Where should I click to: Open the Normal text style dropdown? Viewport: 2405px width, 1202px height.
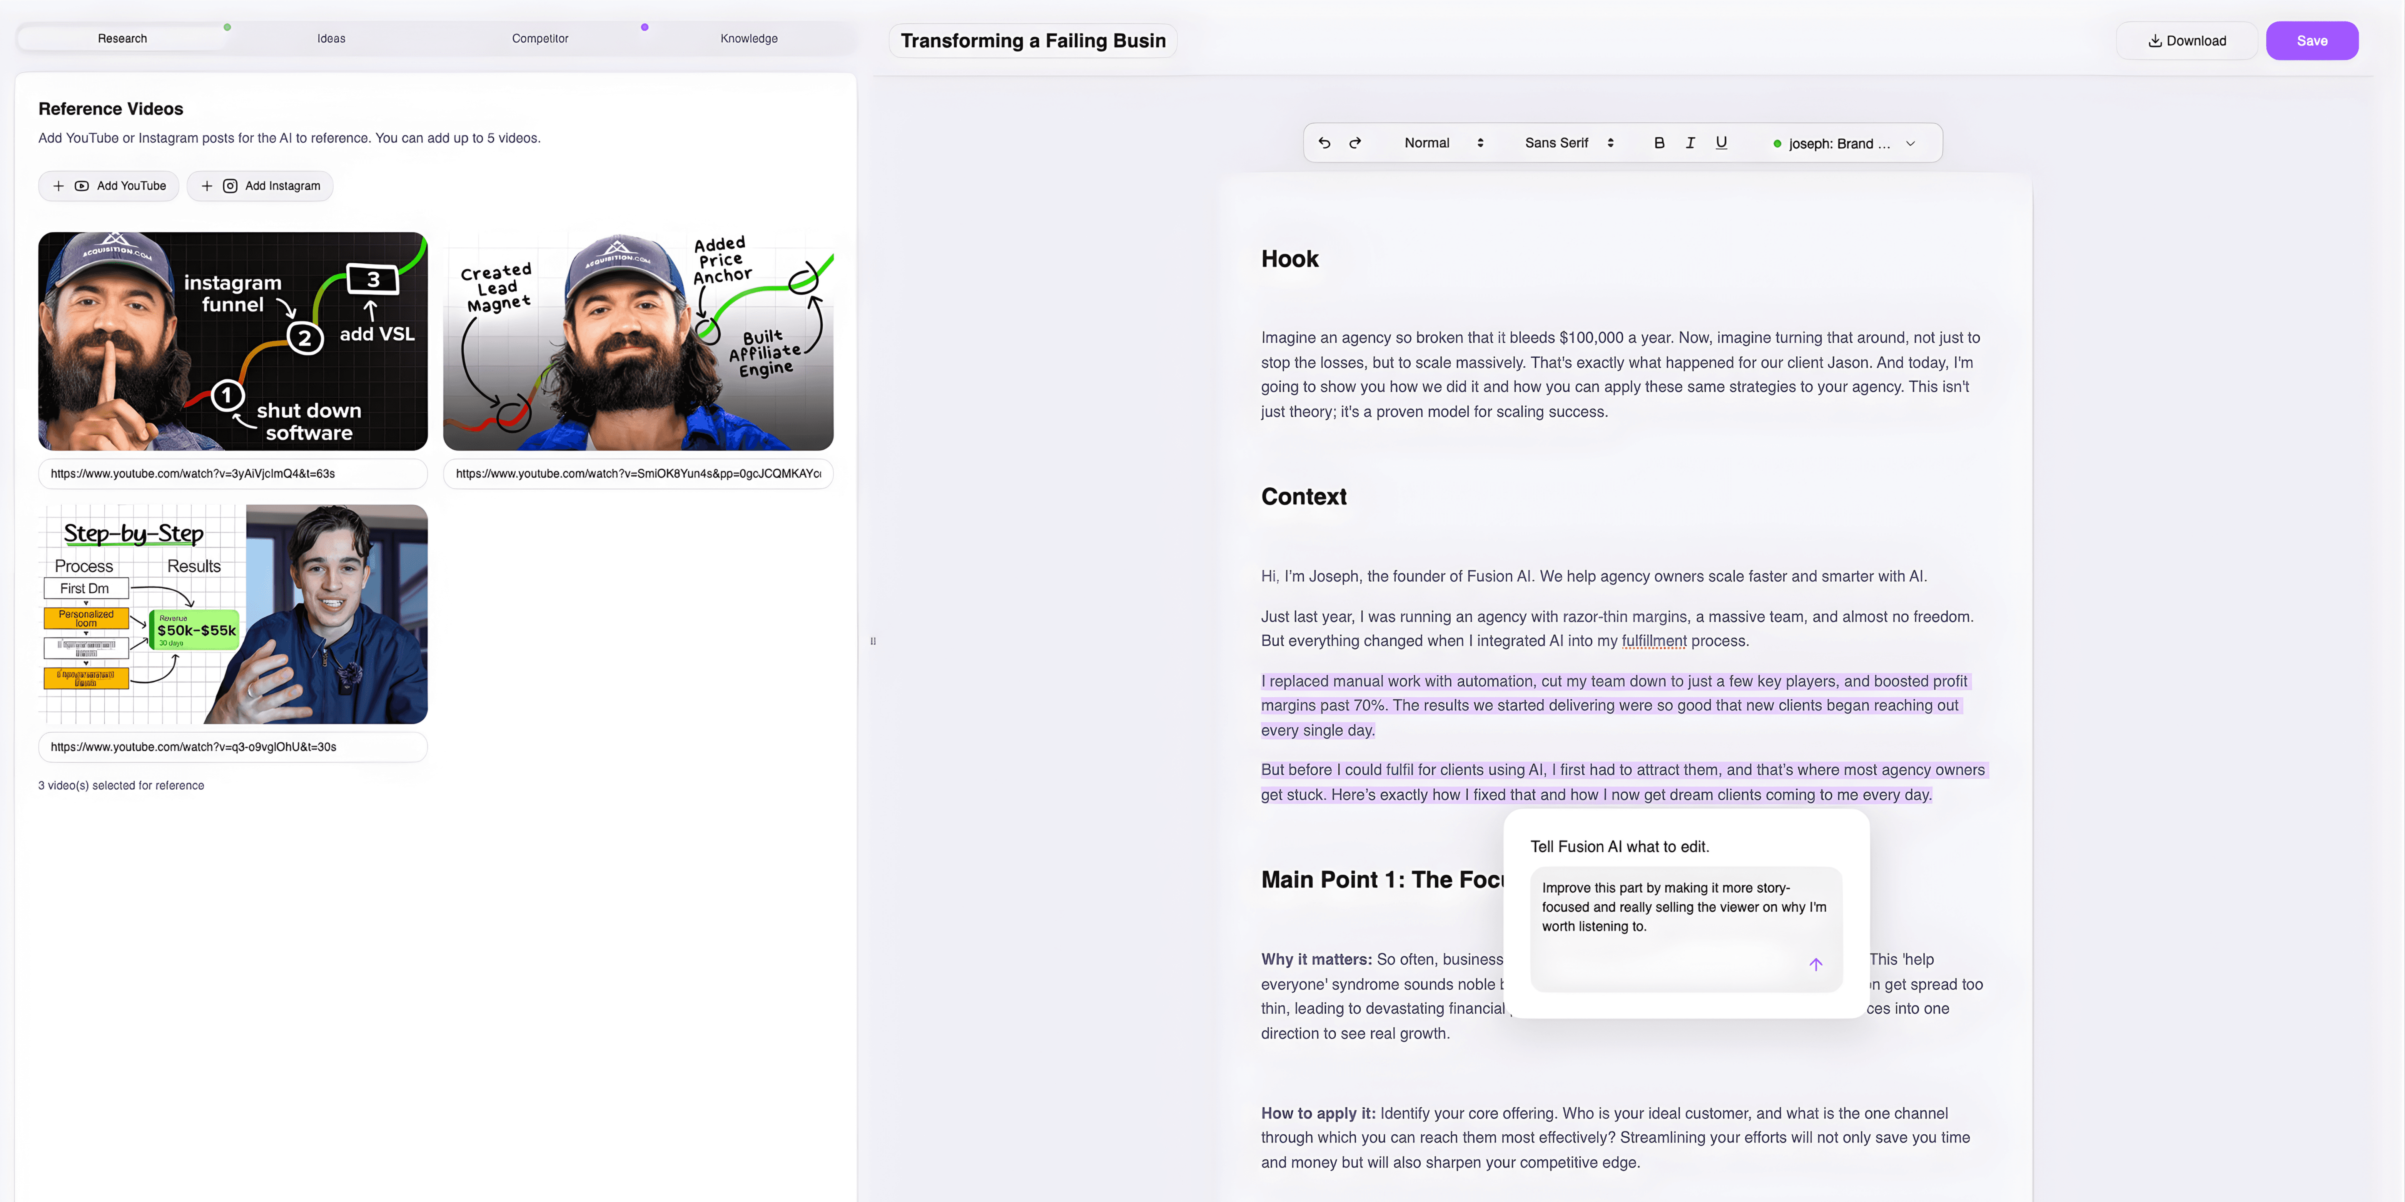point(1443,143)
